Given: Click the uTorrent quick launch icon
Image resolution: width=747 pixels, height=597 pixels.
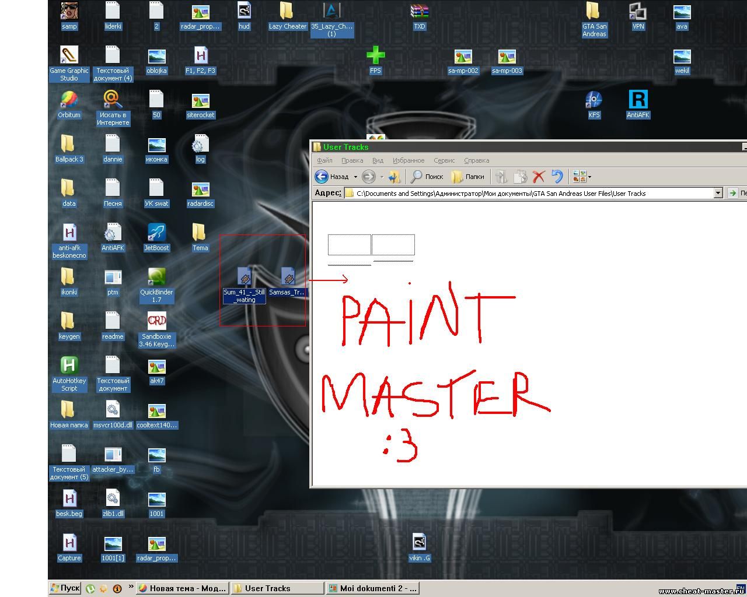Looking at the screenshot, I should [x=90, y=589].
